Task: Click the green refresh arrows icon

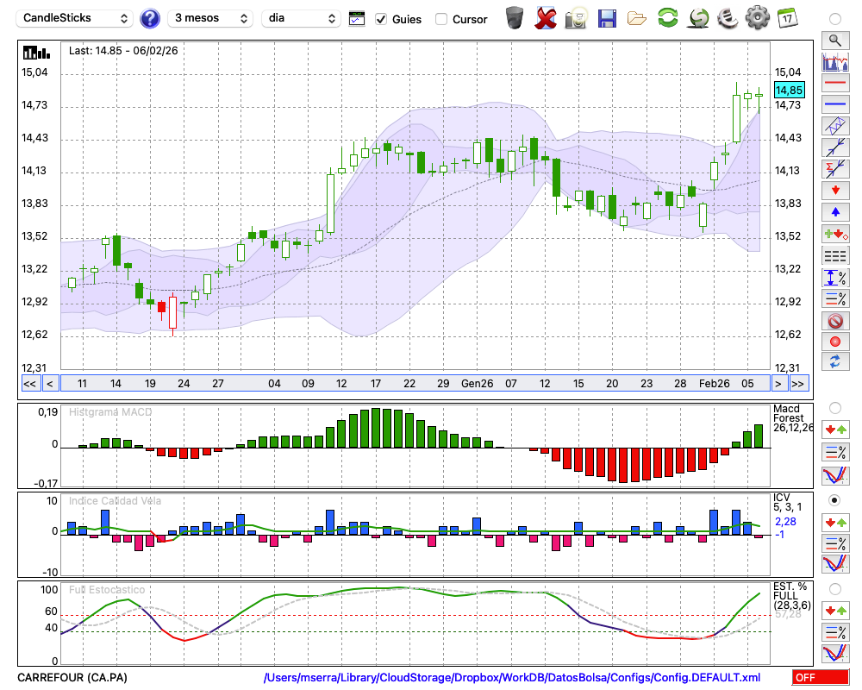Action: pyautogui.click(x=667, y=18)
